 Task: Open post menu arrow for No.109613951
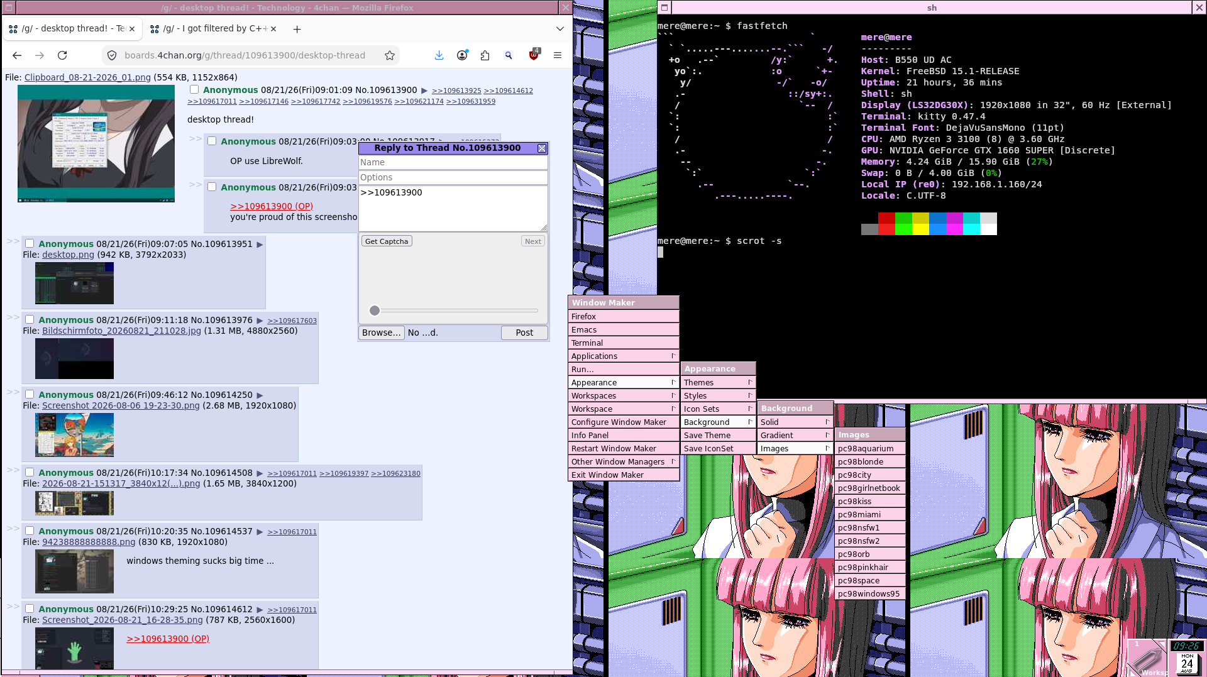point(260,245)
